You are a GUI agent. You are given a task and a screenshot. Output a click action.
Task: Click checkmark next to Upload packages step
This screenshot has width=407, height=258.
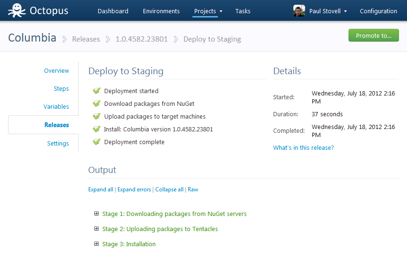click(97, 116)
